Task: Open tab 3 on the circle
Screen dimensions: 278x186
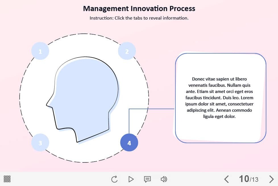Action: [x=40, y=143]
